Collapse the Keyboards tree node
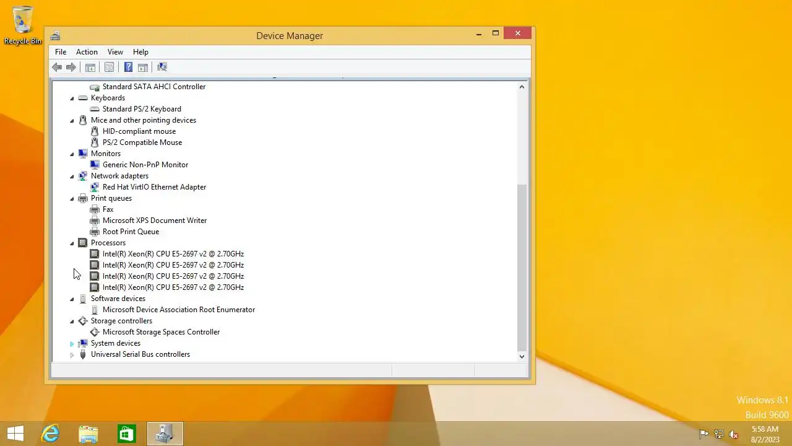 (72, 98)
